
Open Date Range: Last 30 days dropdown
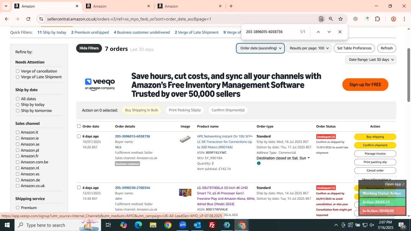[x=371, y=60]
